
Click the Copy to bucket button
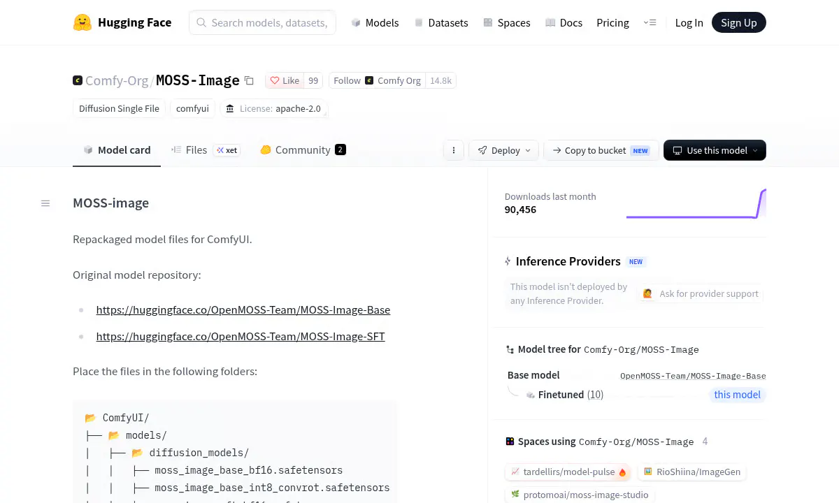601,150
